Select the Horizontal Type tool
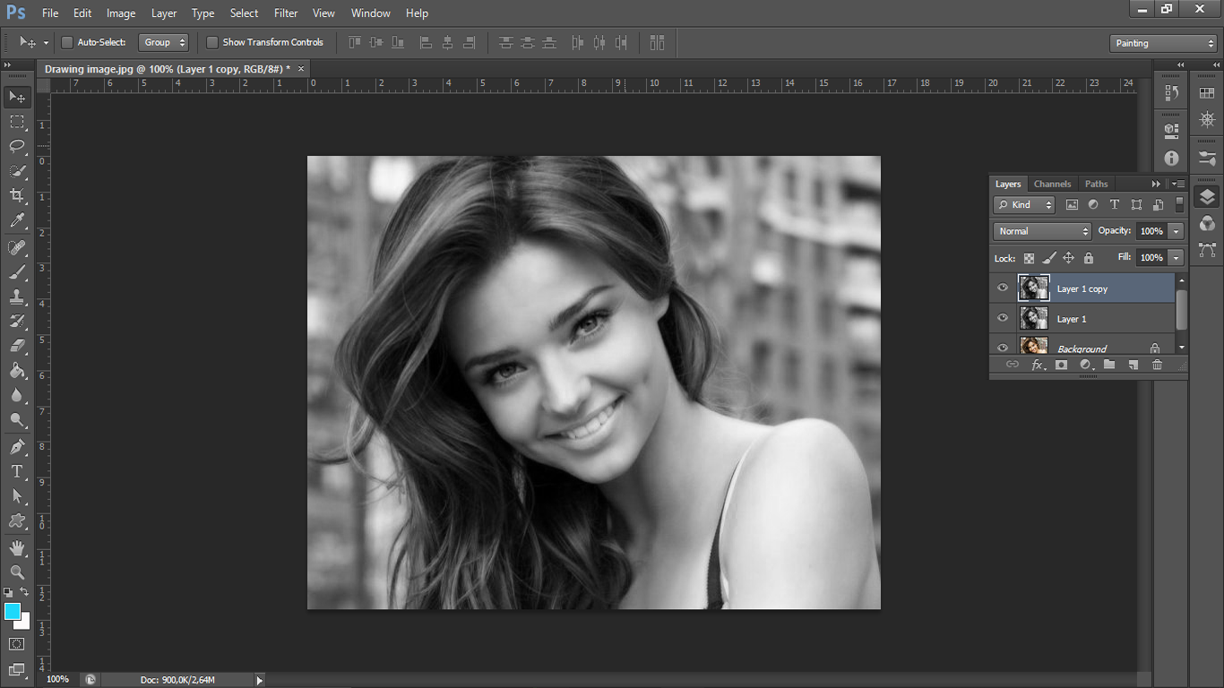 17,471
